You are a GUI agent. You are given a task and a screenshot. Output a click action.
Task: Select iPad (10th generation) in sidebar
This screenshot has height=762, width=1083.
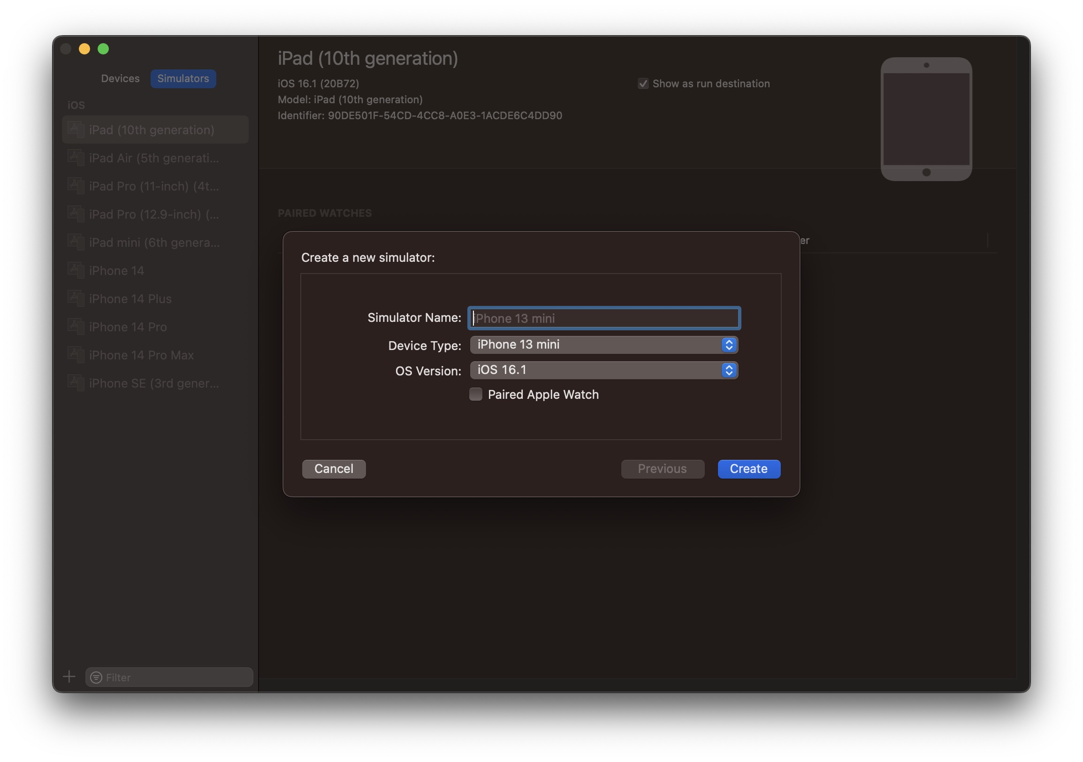(155, 130)
